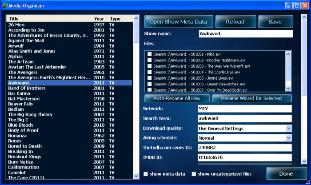This screenshot has width=311, height=185.
Task: Click the Save button
Action: [275, 22]
